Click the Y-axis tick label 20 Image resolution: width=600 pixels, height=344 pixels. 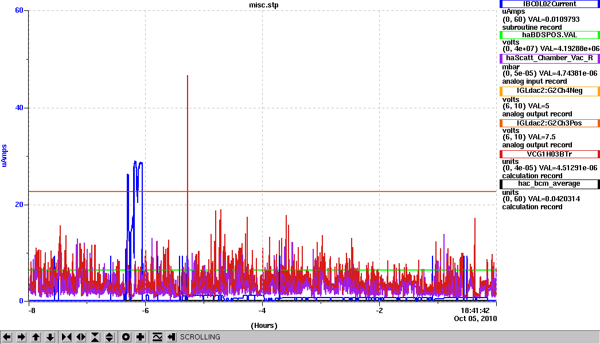[x=19, y=205]
